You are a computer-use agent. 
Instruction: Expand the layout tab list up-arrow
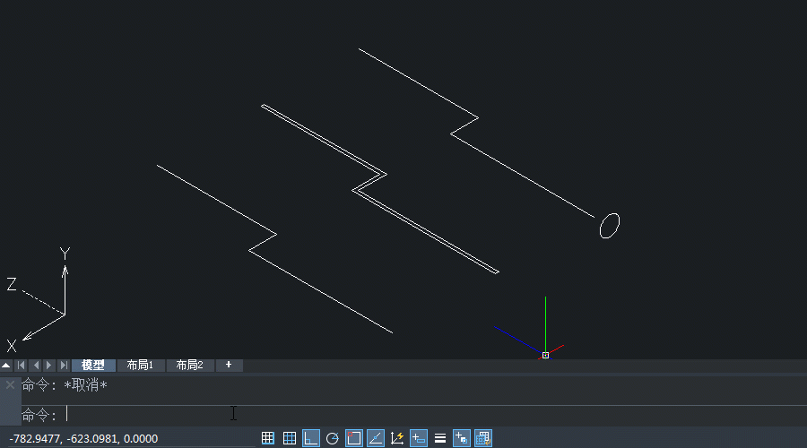pos(6,366)
